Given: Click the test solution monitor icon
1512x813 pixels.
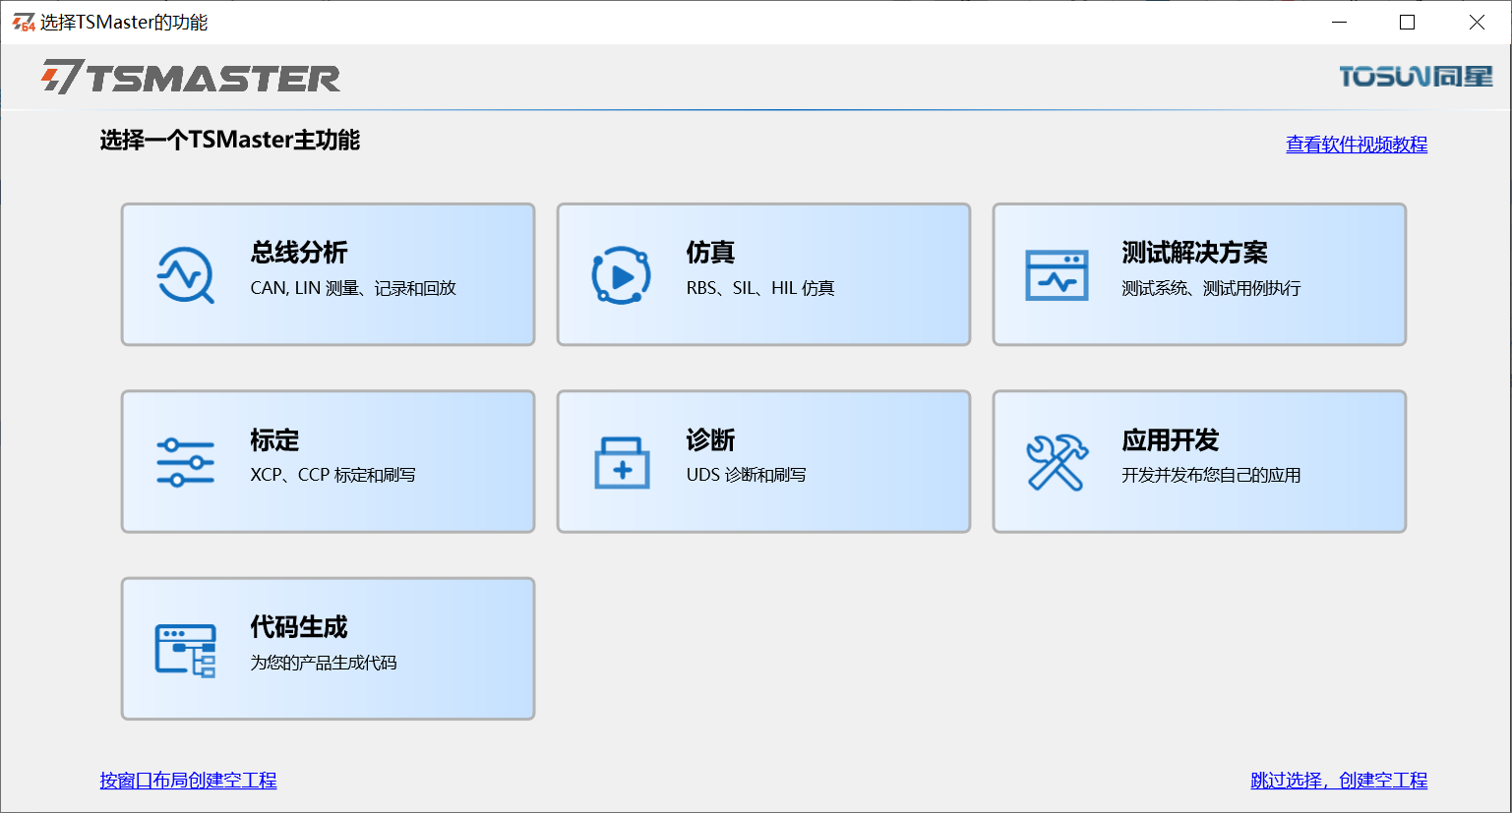Looking at the screenshot, I should [1057, 274].
